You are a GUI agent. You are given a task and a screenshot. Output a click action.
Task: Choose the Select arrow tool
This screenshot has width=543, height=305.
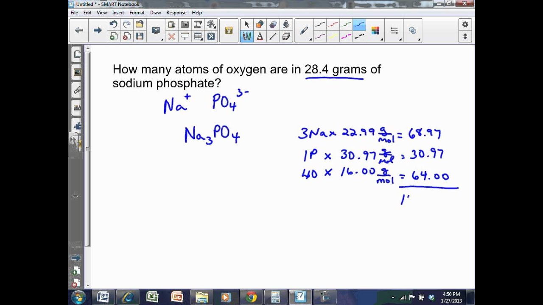[246, 25]
